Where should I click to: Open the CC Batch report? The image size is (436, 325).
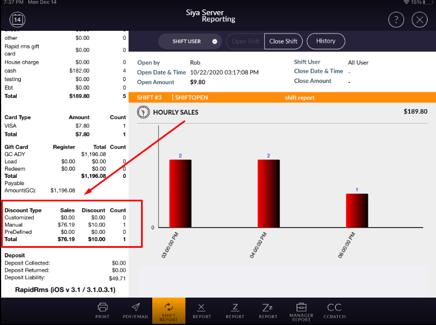click(x=334, y=310)
